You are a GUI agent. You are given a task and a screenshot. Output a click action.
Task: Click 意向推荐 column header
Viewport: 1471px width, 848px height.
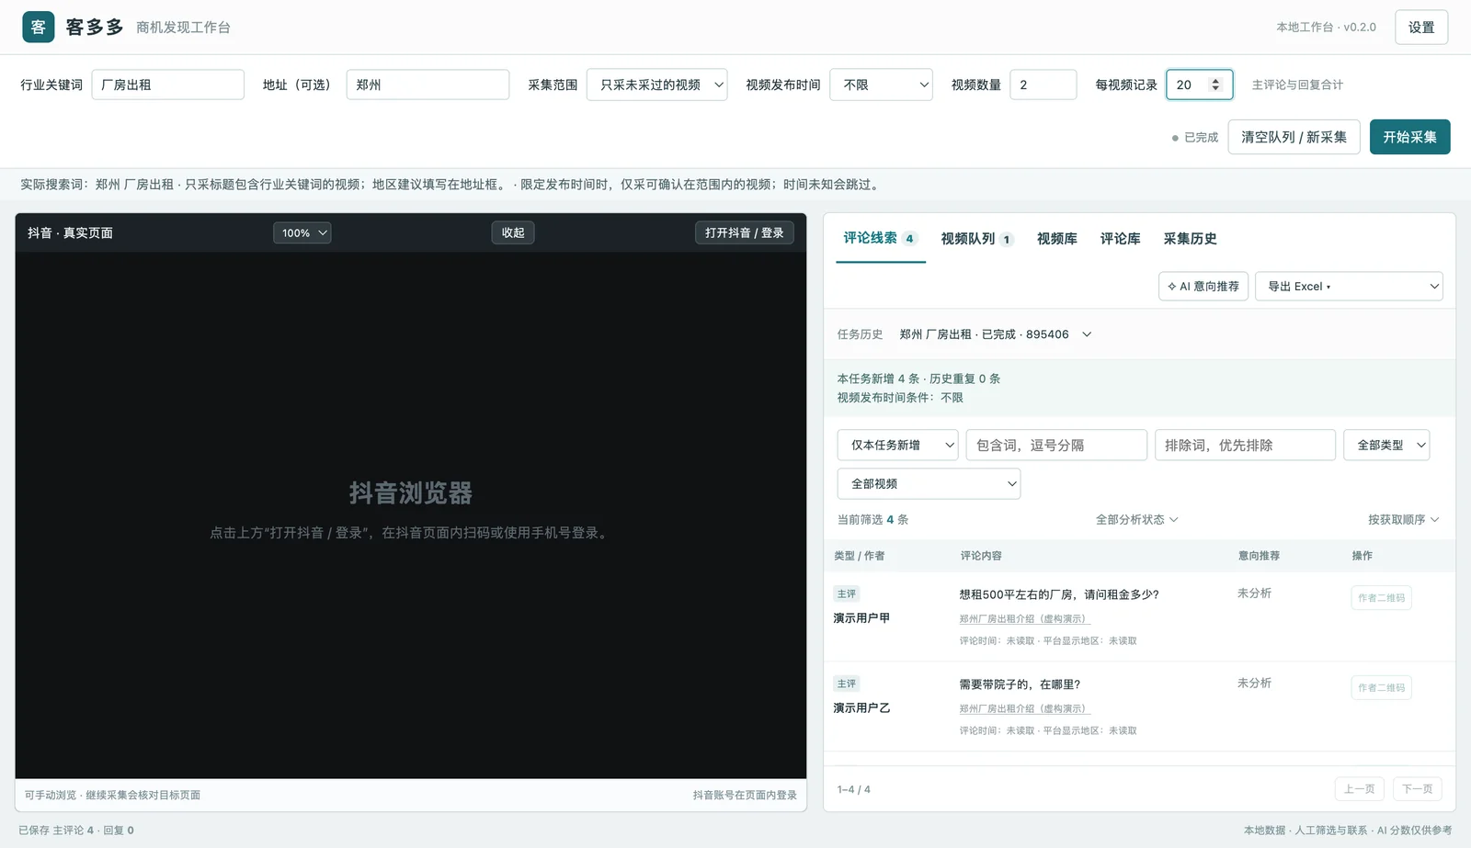click(1259, 556)
